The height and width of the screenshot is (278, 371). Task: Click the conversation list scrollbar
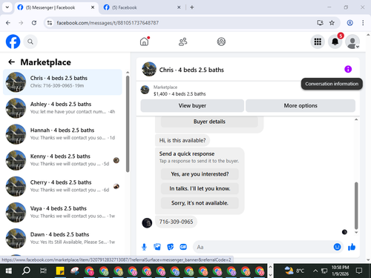128,124
